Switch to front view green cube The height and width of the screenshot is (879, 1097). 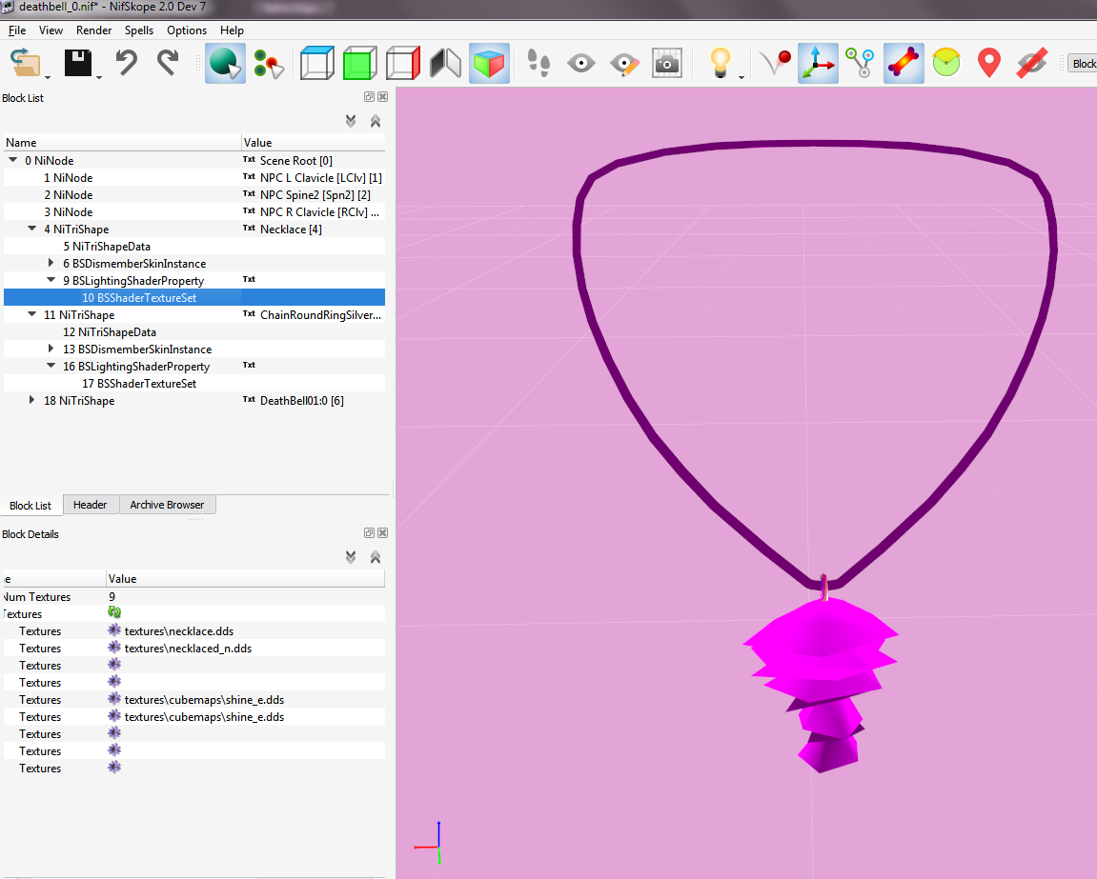click(x=360, y=63)
